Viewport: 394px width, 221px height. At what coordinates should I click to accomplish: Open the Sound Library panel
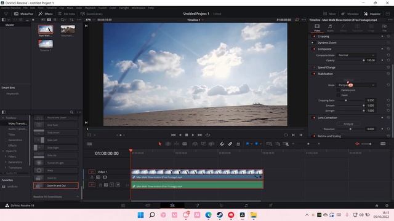click(92, 14)
